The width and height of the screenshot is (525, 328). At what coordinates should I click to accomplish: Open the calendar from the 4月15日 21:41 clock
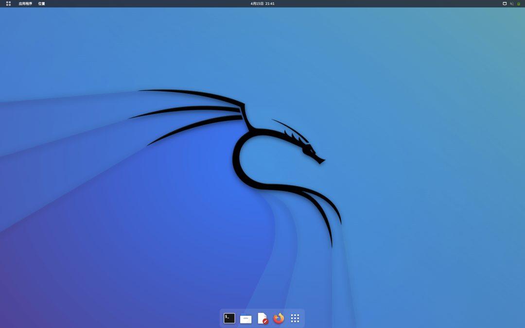(262, 4)
